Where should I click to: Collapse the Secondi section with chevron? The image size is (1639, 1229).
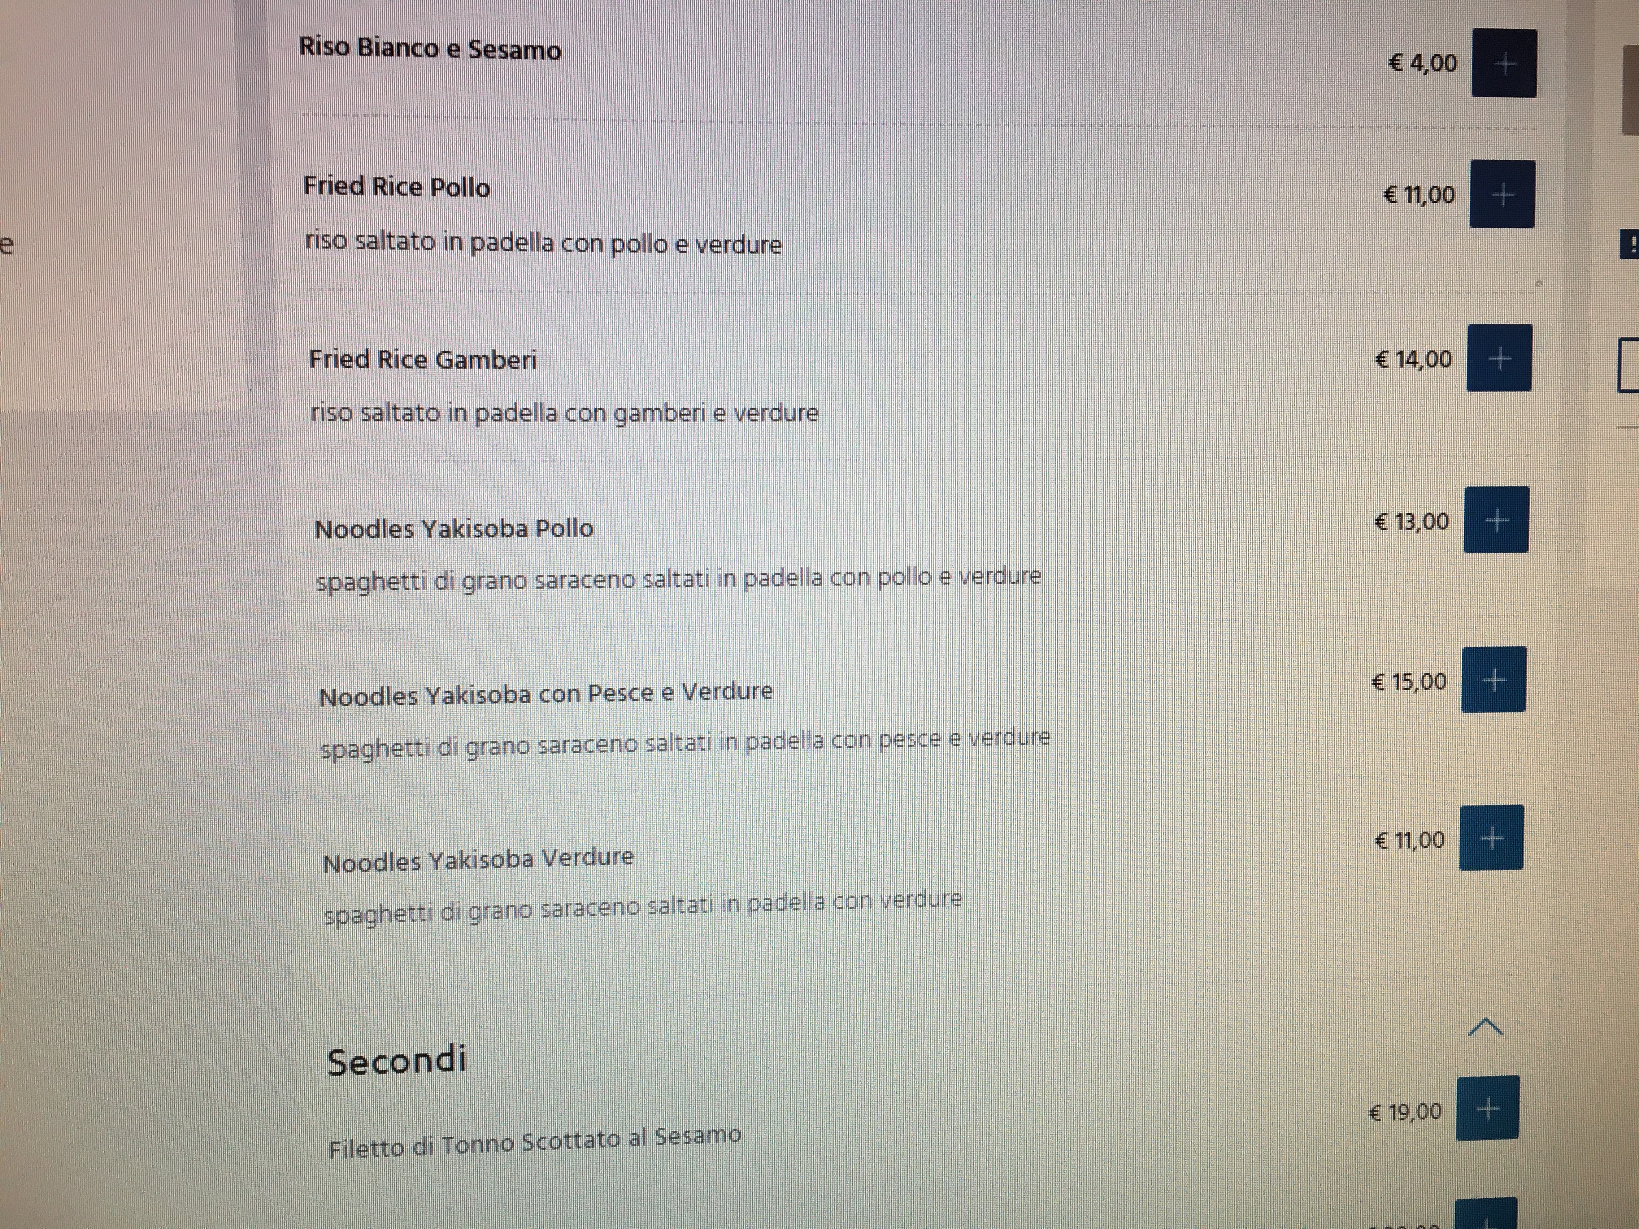point(1486,1027)
